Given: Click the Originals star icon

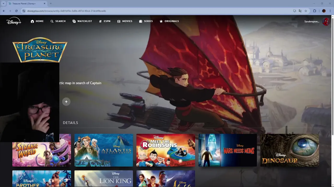Looking at the screenshot, I should click(x=161, y=21).
